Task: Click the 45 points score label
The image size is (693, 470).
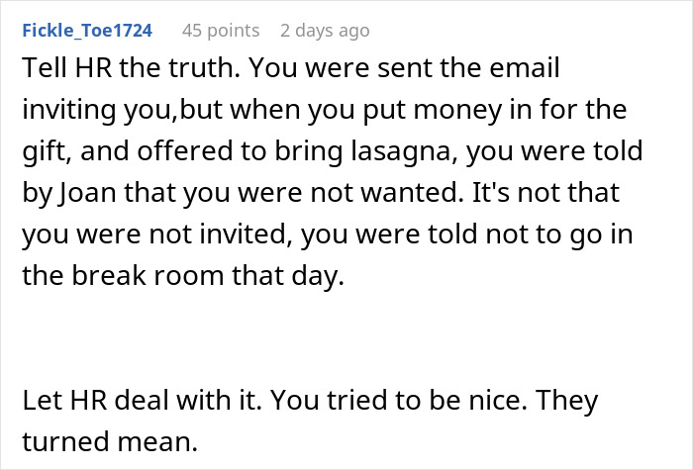Action: click(221, 31)
